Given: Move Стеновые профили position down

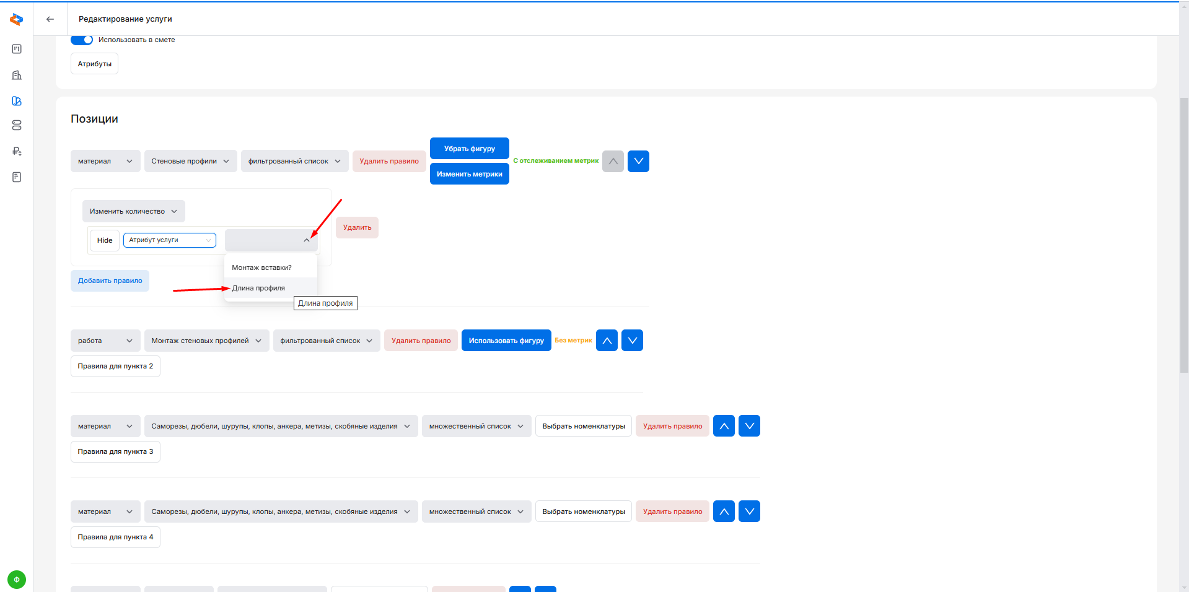Looking at the screenshot, I should [x=638, y=161].
